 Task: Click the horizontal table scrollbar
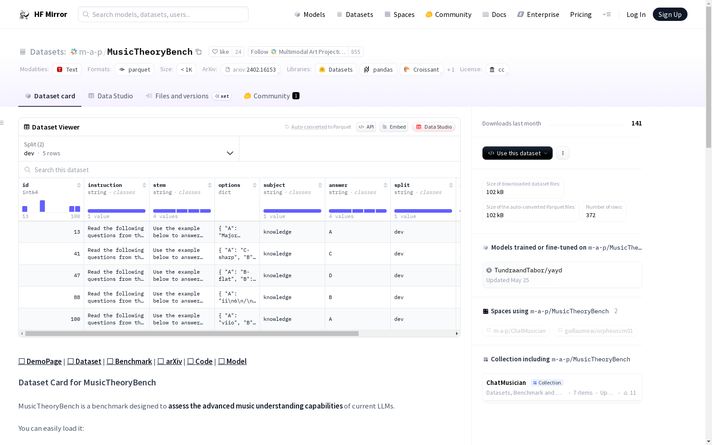click(x=192, y=333)
